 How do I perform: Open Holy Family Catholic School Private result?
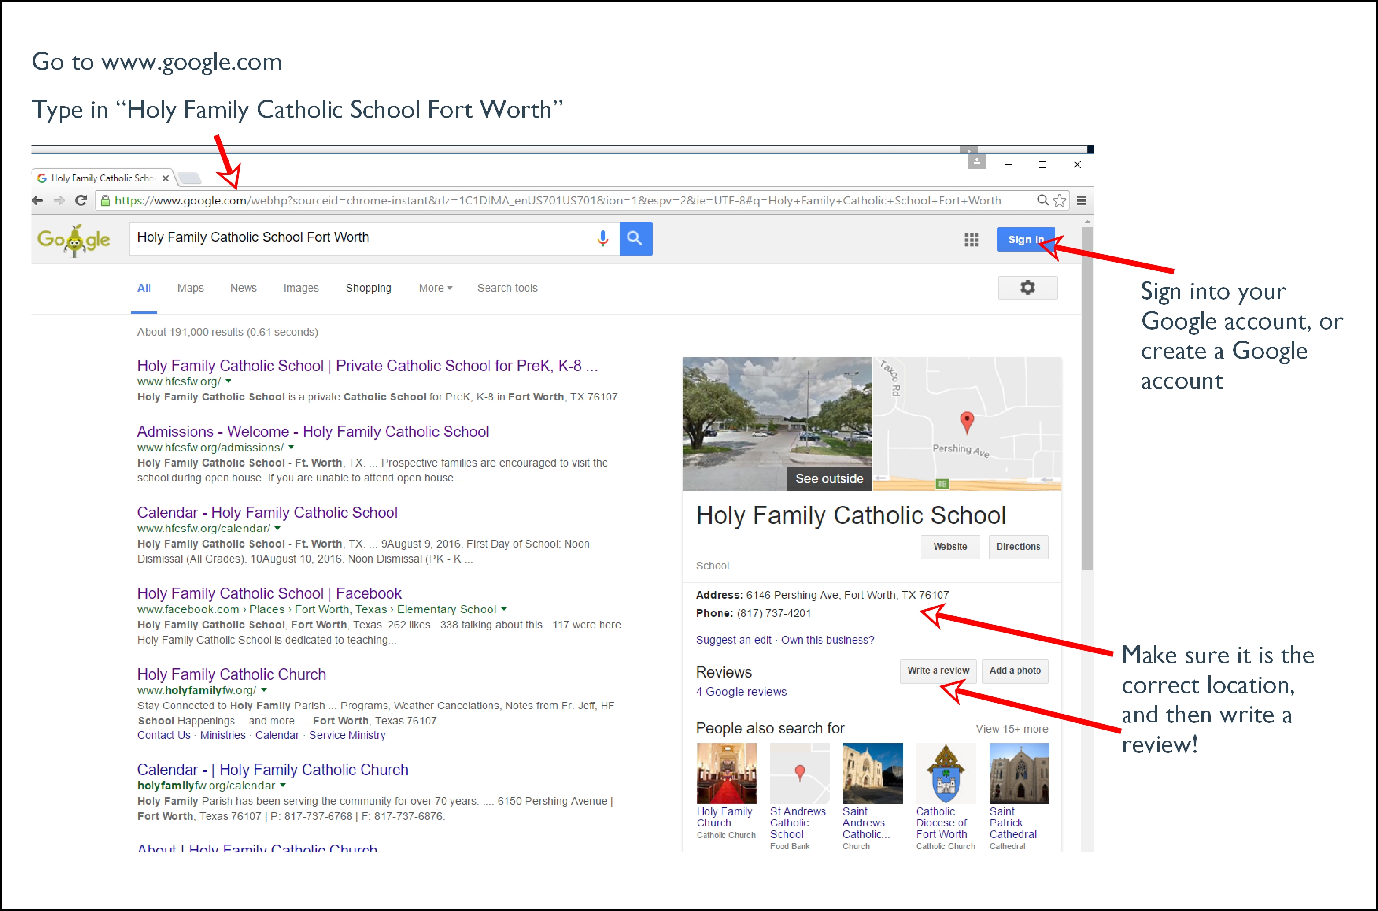coord(367,366)
